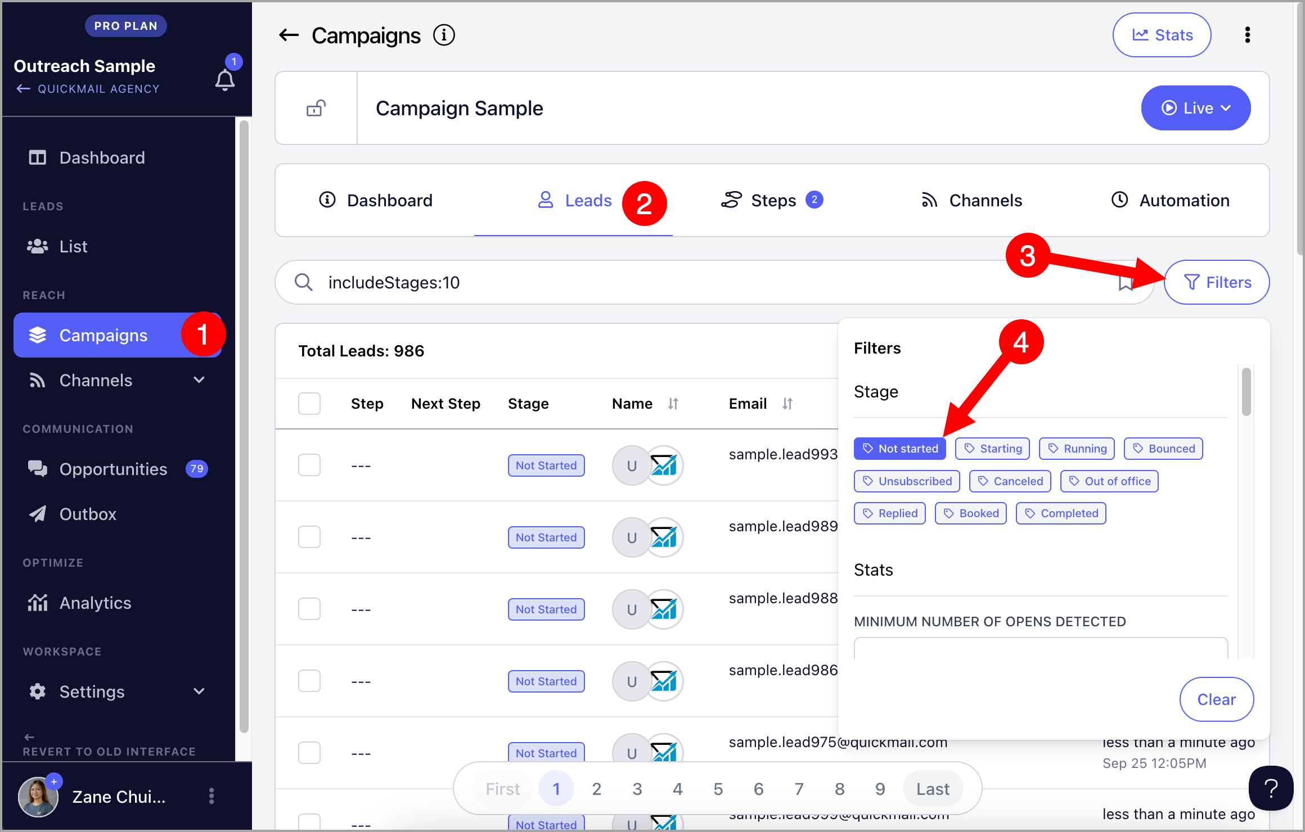Save search with bookmark icon

1126,283
